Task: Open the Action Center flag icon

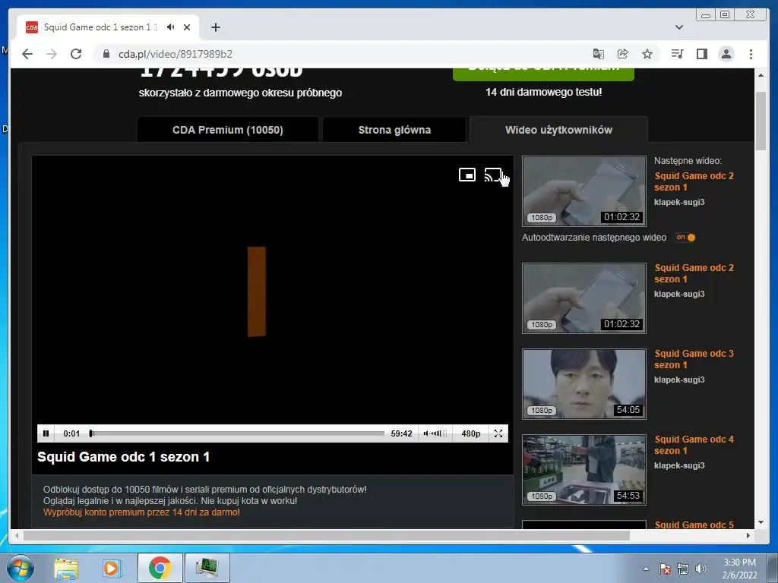Action: click(x=665, y=569)
